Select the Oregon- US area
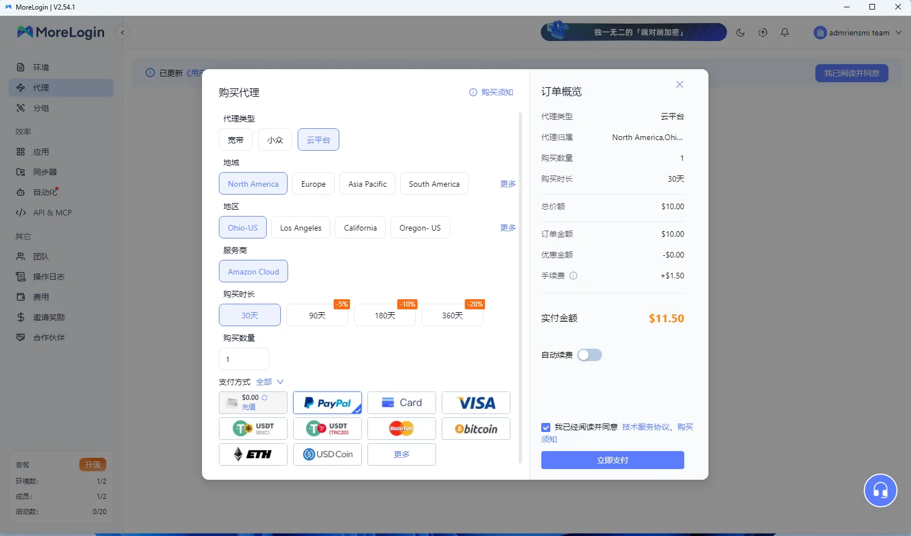The width and height of the screenshot is (911, 536). click(420, 227)
